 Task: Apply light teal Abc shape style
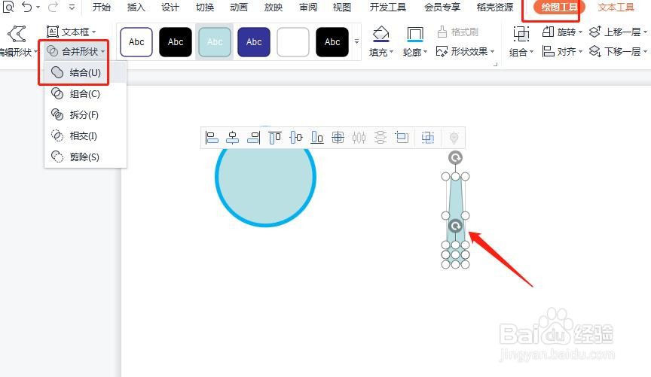pos(215,42)
